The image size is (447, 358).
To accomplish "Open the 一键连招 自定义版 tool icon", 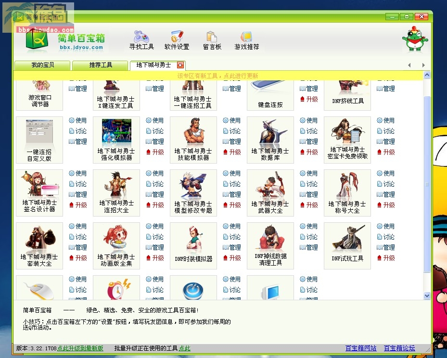I will (39, 140).
